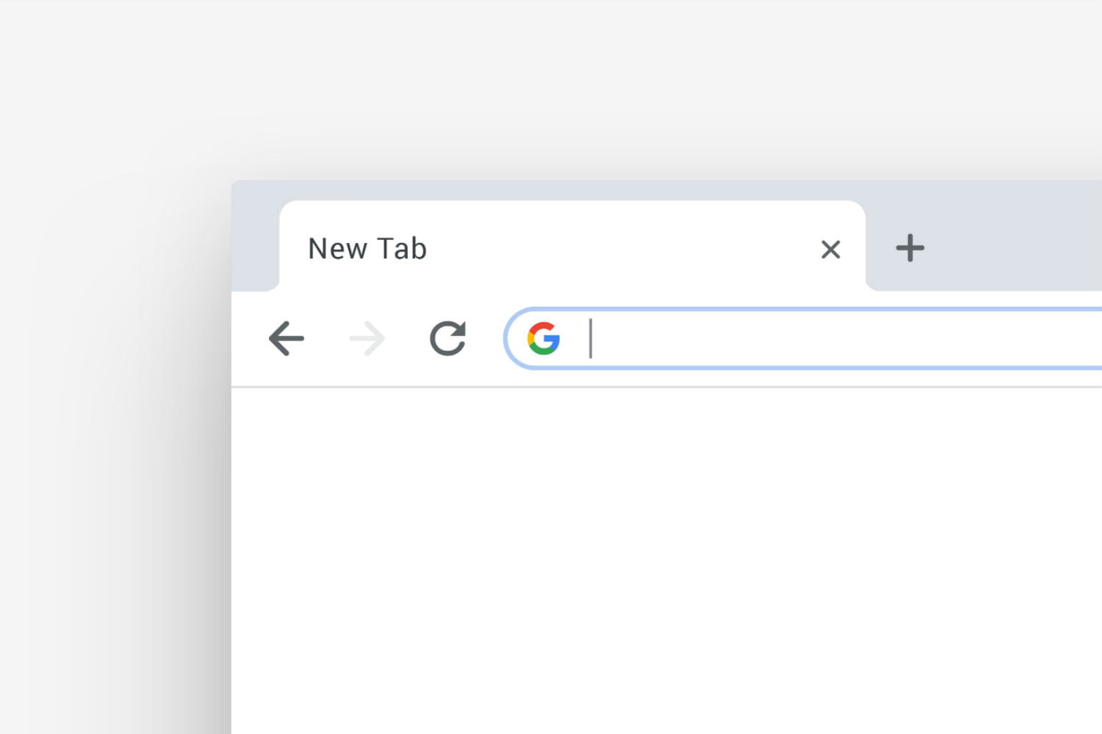Screen dimensions: 1102x734
Task: Click toolbar space between reload and address bar
Action: click(x=485, y=338)
